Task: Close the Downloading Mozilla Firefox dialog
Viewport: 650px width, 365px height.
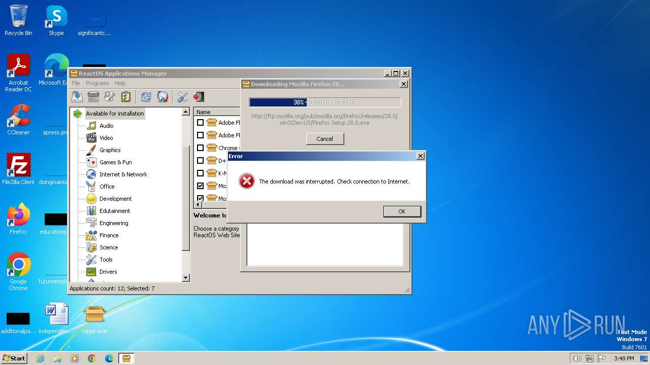Action: tap(404, 84)
